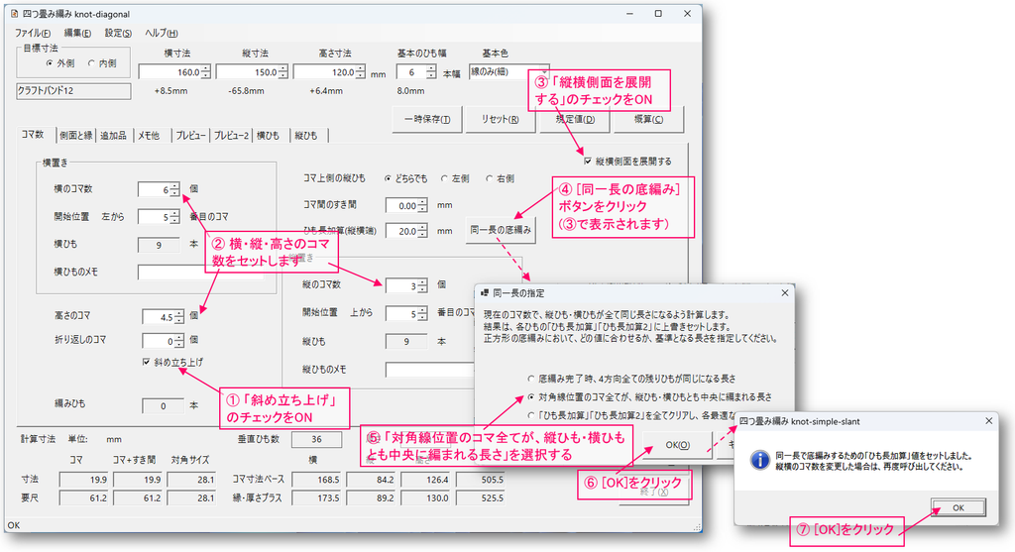Open the 設定(S) menu

(118, 33)
